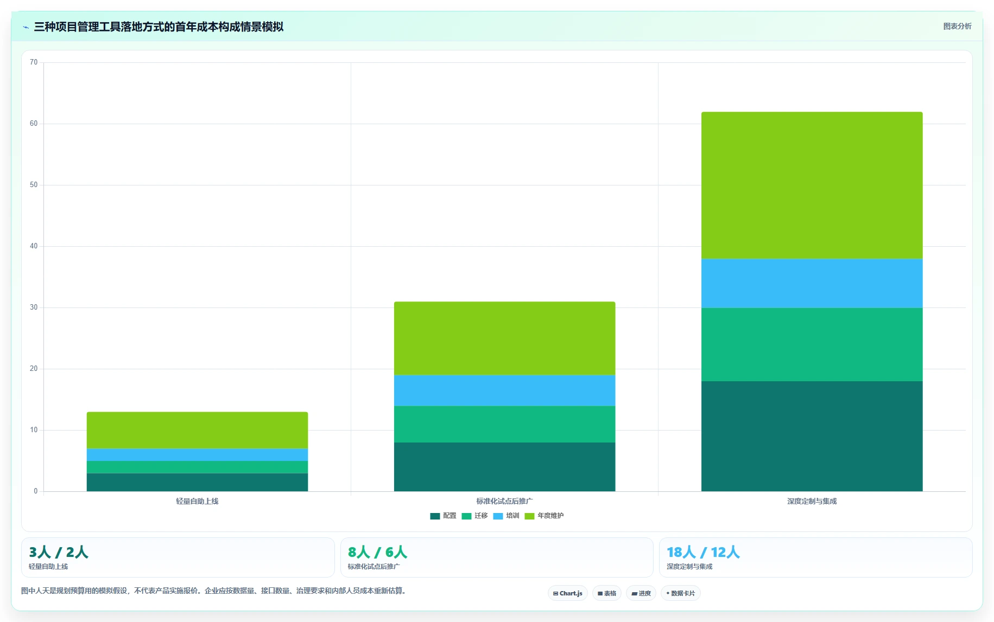This screenshot has height=622, width=994.
Task: Click the dark teal 配置 segment of 轻量自助上线 bar
Action: point(197,482)
